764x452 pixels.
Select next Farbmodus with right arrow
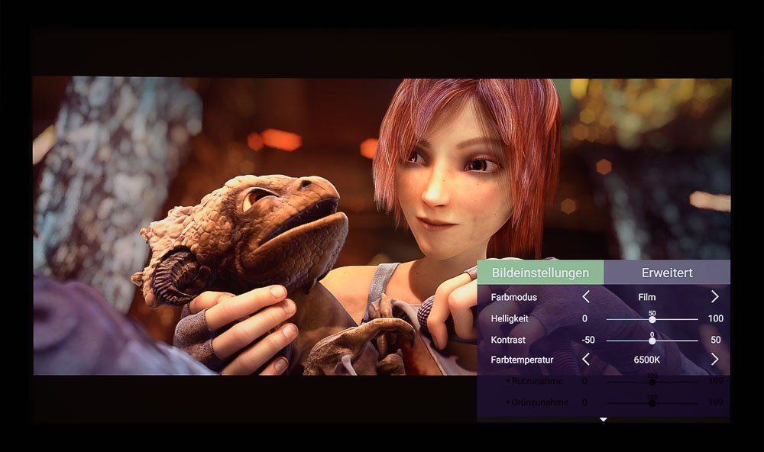click(x=715, y=296)
